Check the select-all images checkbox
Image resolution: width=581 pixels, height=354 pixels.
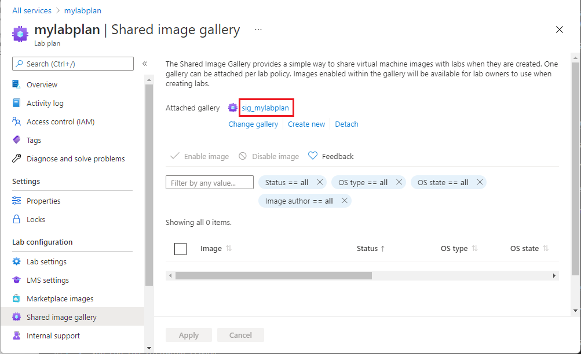pos(181,249)
